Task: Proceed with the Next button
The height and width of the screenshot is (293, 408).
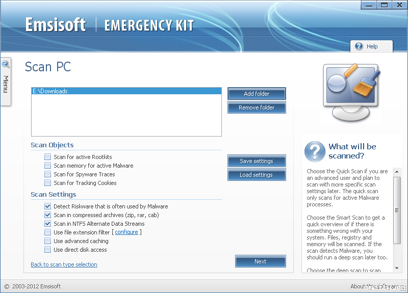Action: click(260, 261)
